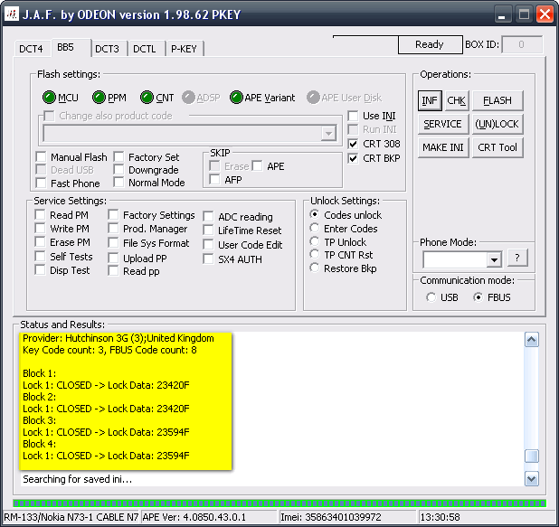Click the Imei status bar entry
The width and height of the screenshot is (559, 527).
(x=347, y=517)
